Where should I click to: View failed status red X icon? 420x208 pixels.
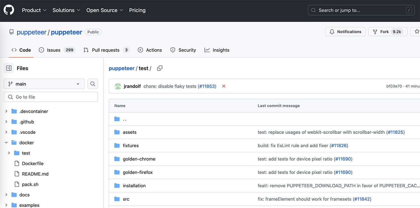224,86
